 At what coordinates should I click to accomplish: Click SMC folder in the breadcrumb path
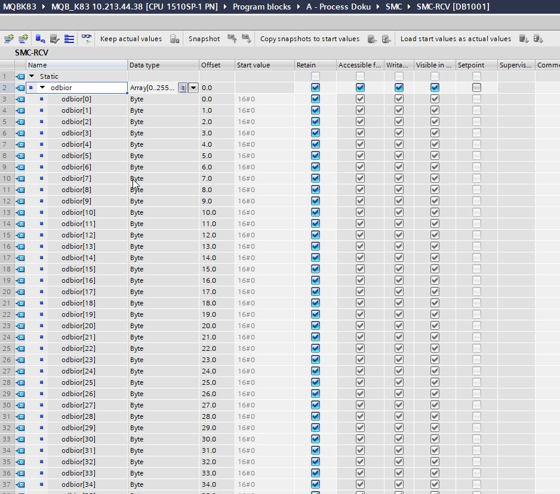click(393, 7)
